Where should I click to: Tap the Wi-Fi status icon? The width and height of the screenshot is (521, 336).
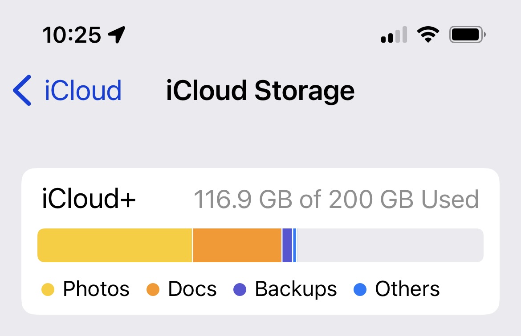[x=428, y=34]
